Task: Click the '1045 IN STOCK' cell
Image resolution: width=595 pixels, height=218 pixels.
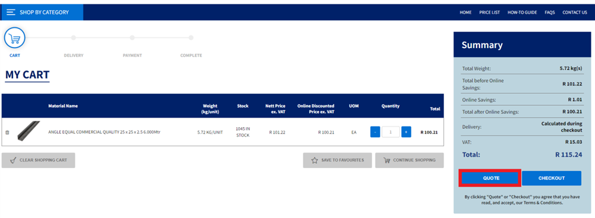Action: point(243,132)
